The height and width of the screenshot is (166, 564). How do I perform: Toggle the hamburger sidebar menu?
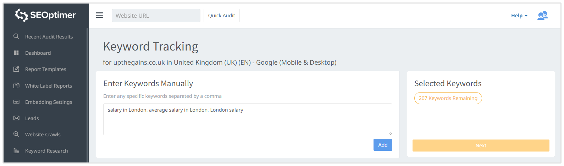pos(99,16)
